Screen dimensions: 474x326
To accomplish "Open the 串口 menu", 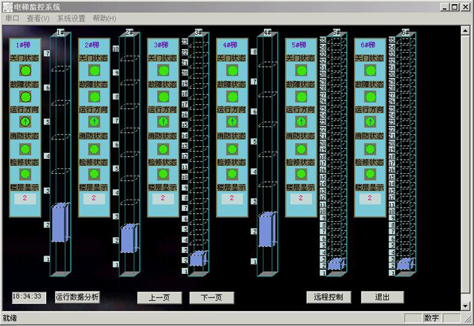I will point(12,18).
